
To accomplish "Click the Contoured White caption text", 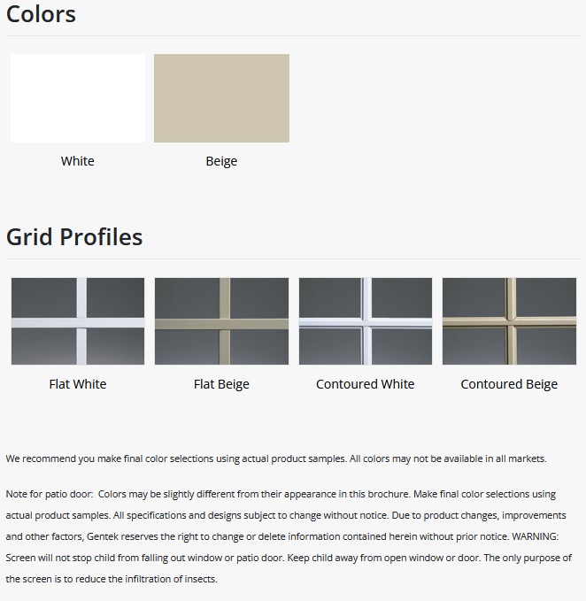I will (x=366, y=384).
